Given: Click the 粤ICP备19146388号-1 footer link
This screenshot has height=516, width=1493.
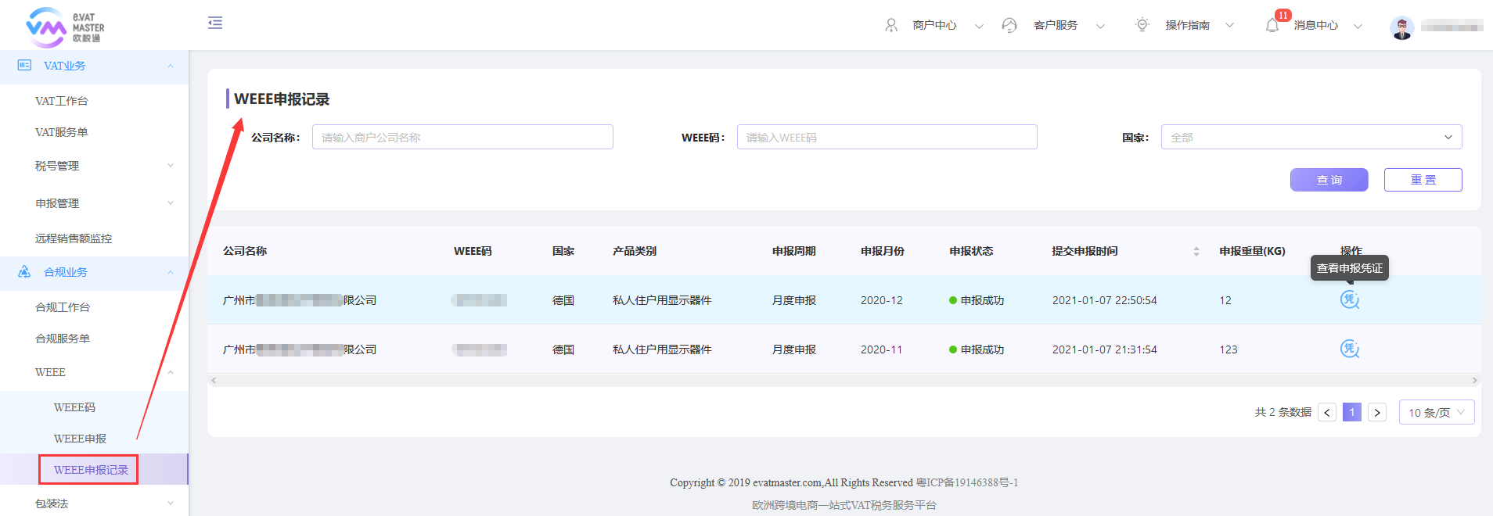Looking at the screenshot, I should click(x=967, y=482).
